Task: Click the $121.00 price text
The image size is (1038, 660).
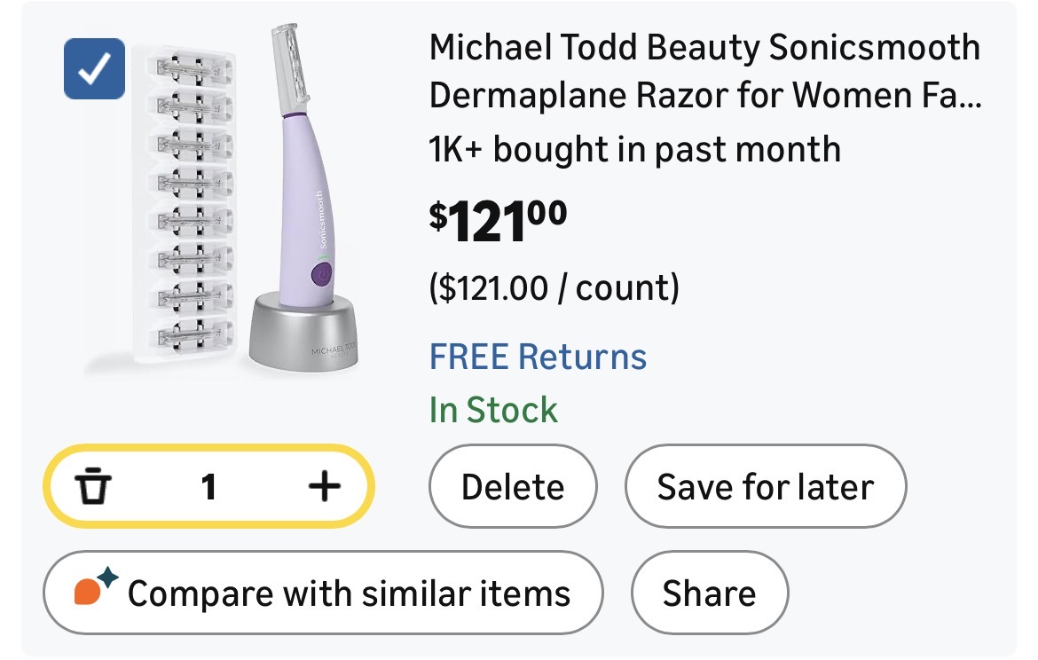Action: [x=499, y=222]
